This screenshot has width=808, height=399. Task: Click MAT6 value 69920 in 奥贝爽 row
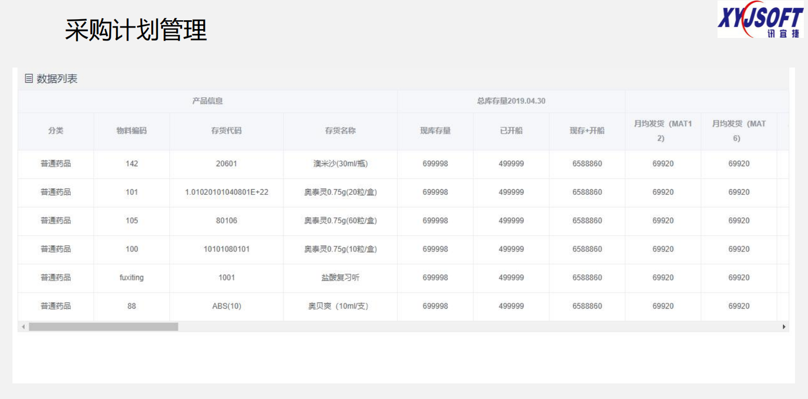(739, 307)
